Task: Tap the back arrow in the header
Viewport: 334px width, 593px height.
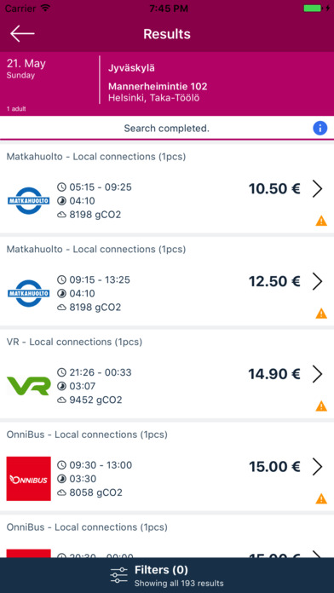Action: point(22,34)
